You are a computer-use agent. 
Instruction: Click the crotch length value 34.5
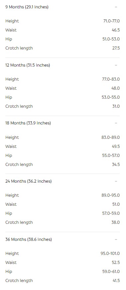[116, 165]
